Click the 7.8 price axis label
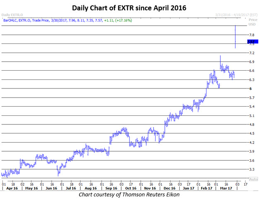 coord(252,35)
